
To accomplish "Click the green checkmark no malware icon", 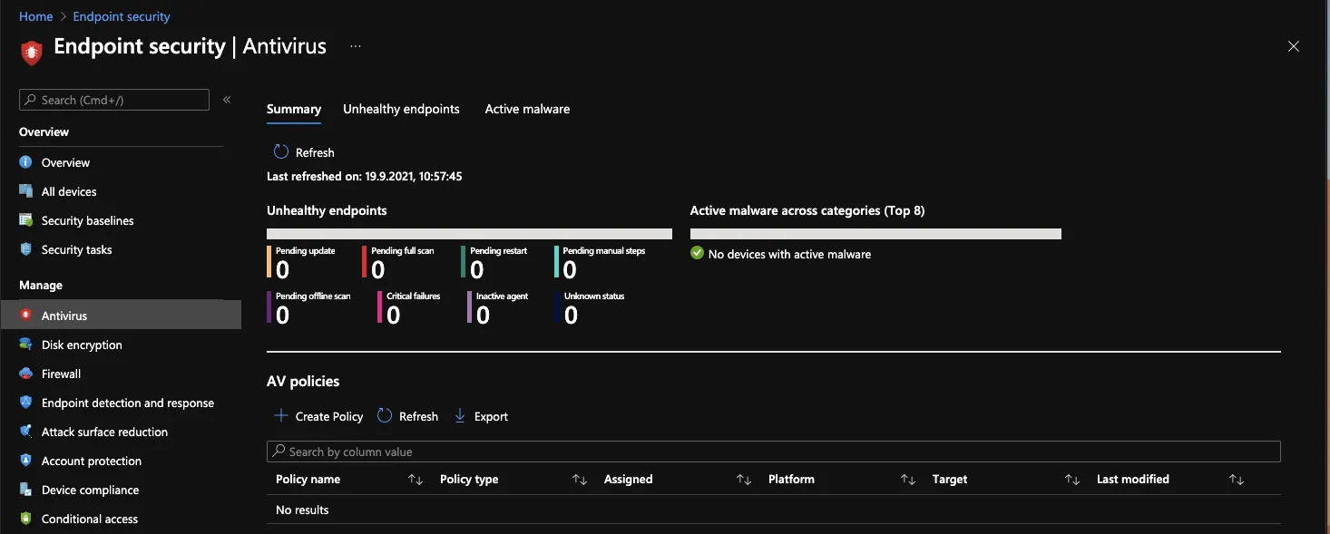I will pos(697,253).
